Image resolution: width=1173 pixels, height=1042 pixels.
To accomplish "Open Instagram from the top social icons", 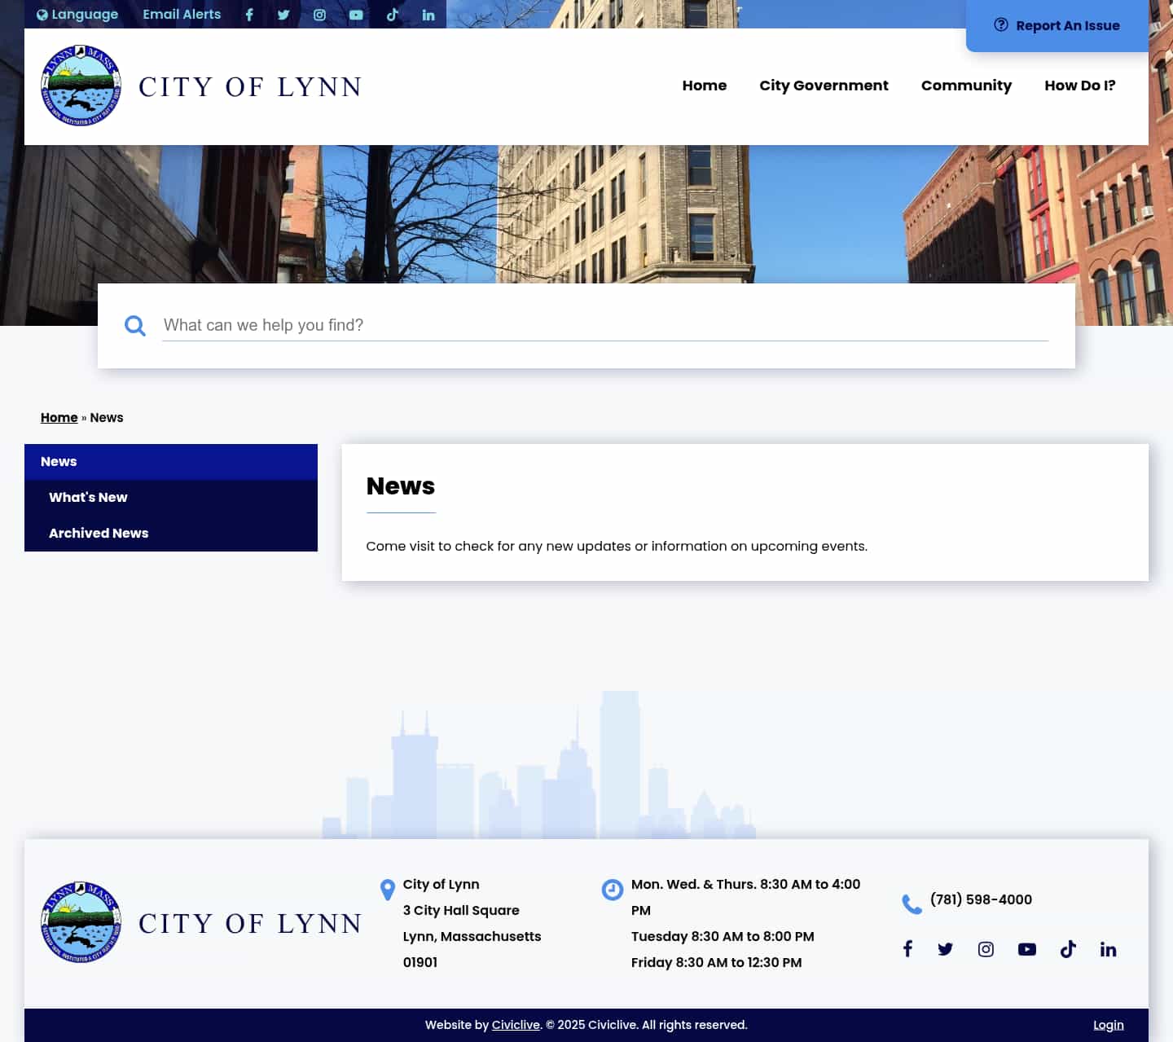I will 319,14.
